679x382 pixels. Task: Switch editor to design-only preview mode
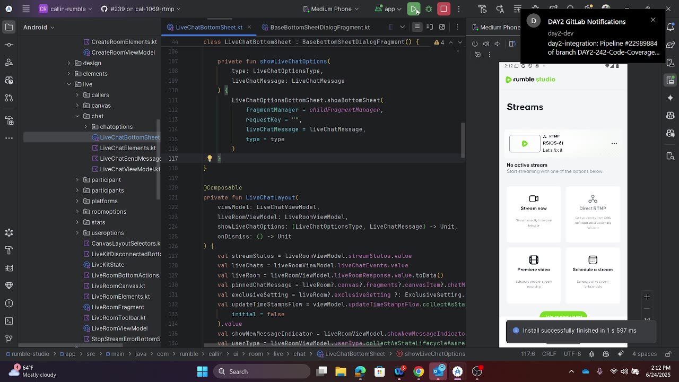442,27
